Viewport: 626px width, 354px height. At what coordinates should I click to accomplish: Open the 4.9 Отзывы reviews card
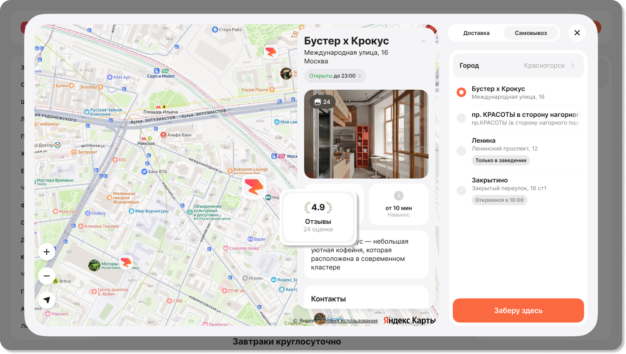pyautogui.click(x=318, y=217)
